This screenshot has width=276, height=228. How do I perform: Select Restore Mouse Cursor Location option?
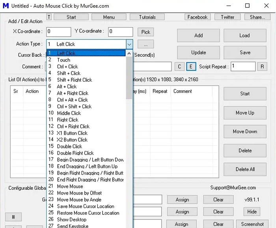pyautogui.click(x=86, y=213)
